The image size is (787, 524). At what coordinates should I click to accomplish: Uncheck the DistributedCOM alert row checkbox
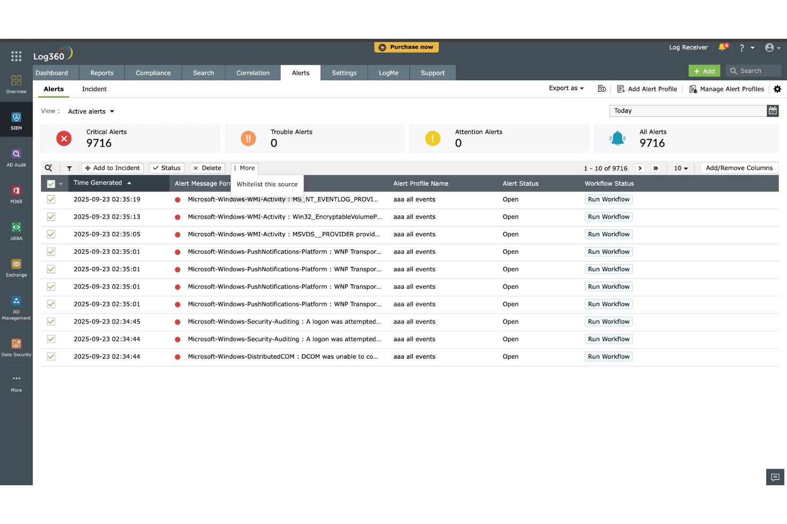(x=51, y=357)
